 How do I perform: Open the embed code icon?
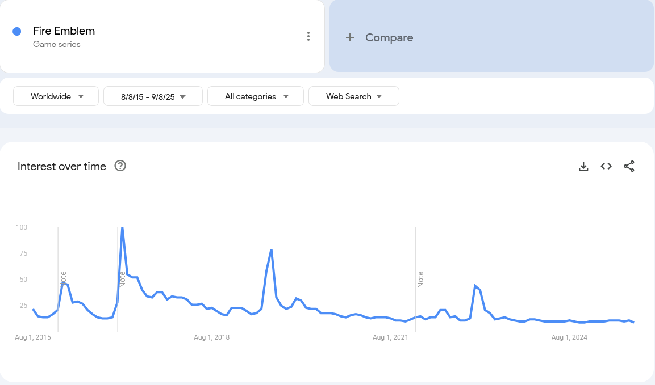tap(606, 166)
